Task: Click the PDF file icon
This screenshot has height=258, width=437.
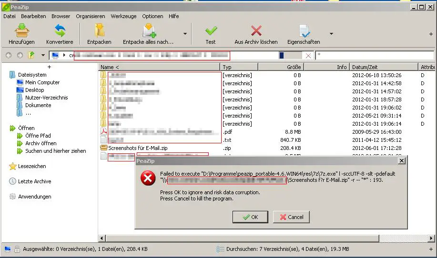Action: pyautogui.click(x=104, y=132)
